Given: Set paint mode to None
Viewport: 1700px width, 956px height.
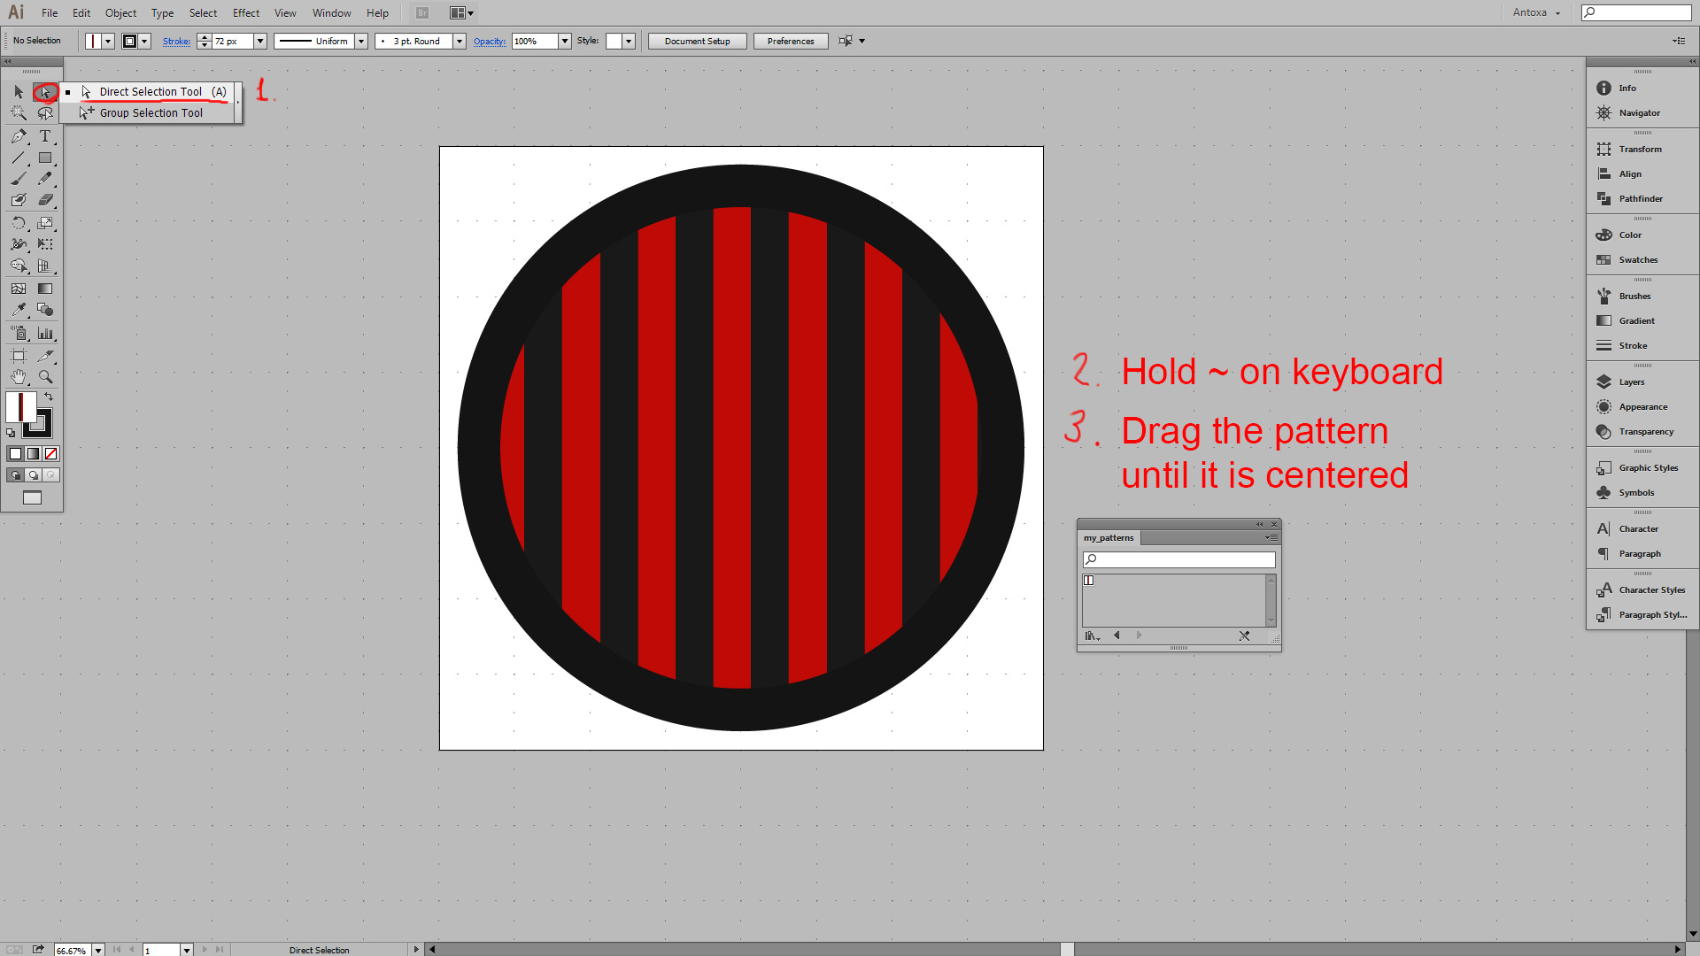Looking at the screenshot, I should [51, 454].
